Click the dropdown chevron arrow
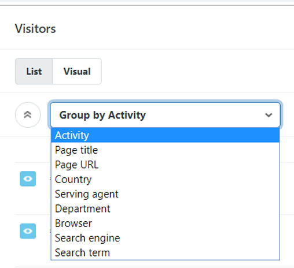Image resolution: width=294 pixels, height=268 pixels. tap(269, 115)
